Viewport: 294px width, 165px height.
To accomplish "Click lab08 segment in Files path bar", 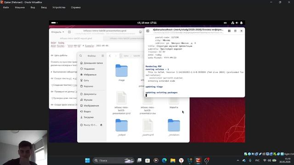I will pos(136,56).
